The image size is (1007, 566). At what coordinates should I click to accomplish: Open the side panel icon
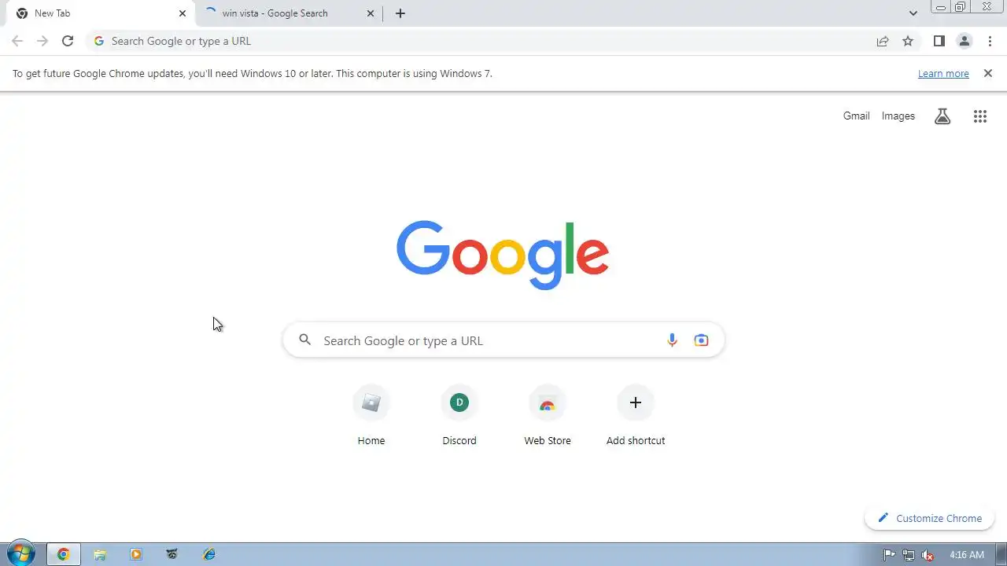tap(939, 41)
